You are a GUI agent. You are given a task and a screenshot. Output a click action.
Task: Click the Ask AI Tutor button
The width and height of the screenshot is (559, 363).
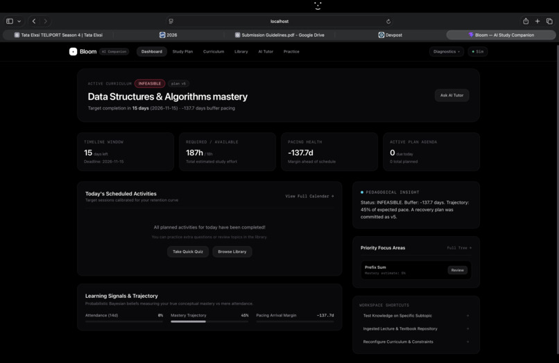[452, 95]
